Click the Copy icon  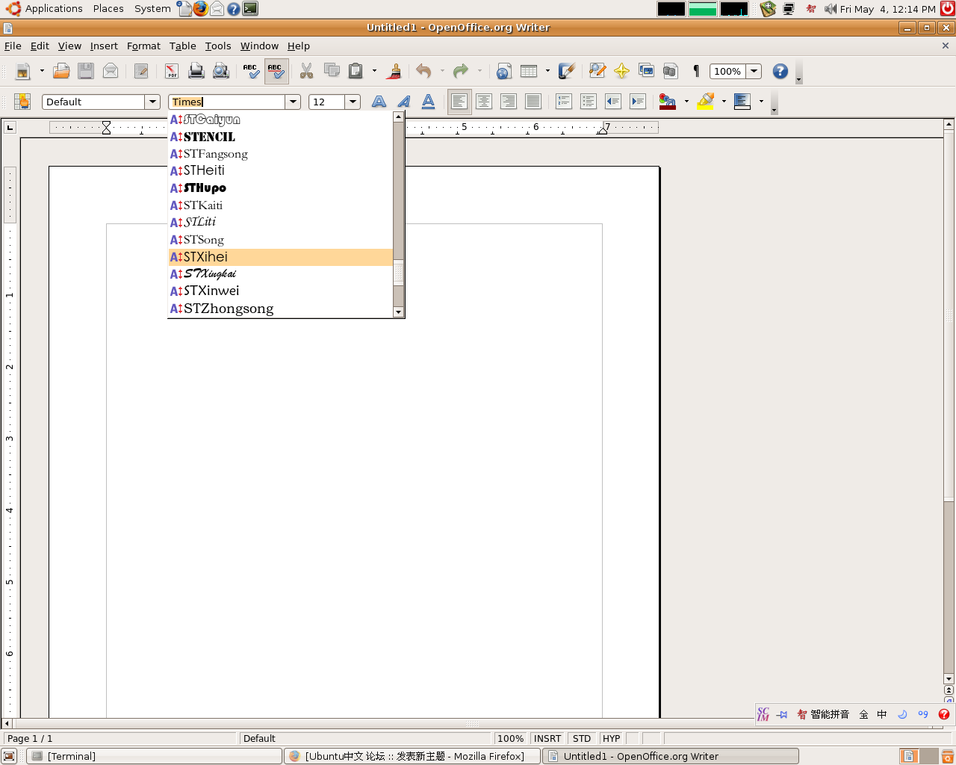click(x=332, y=71)
